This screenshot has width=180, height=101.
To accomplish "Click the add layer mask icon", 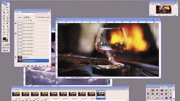I will (32, 66).
